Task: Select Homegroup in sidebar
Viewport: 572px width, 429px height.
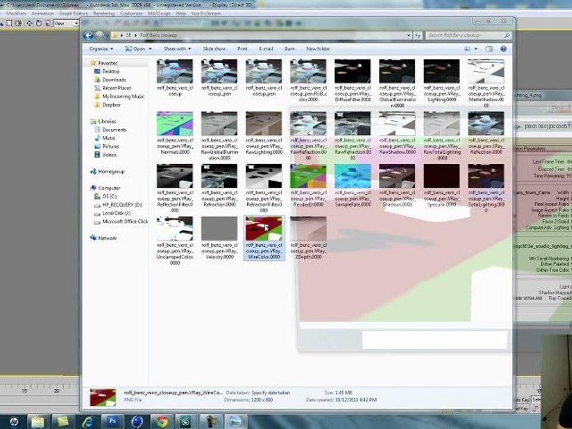Action: (111, 171)
